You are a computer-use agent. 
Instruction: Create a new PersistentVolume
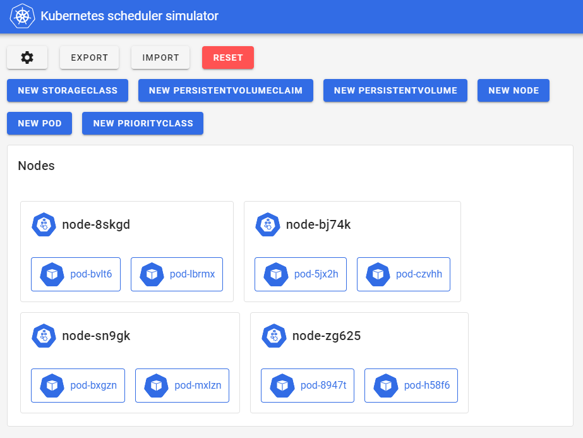click(x=395, y=90)
